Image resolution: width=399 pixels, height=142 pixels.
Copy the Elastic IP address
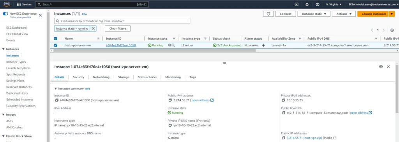click(x=284, y=138)
